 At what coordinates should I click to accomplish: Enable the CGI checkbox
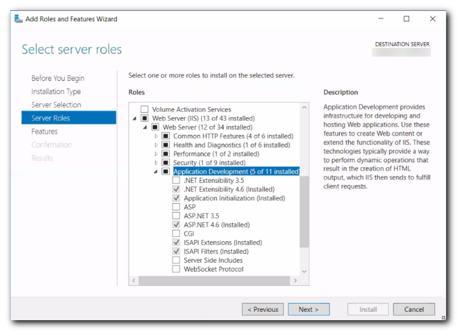point(176,234)
